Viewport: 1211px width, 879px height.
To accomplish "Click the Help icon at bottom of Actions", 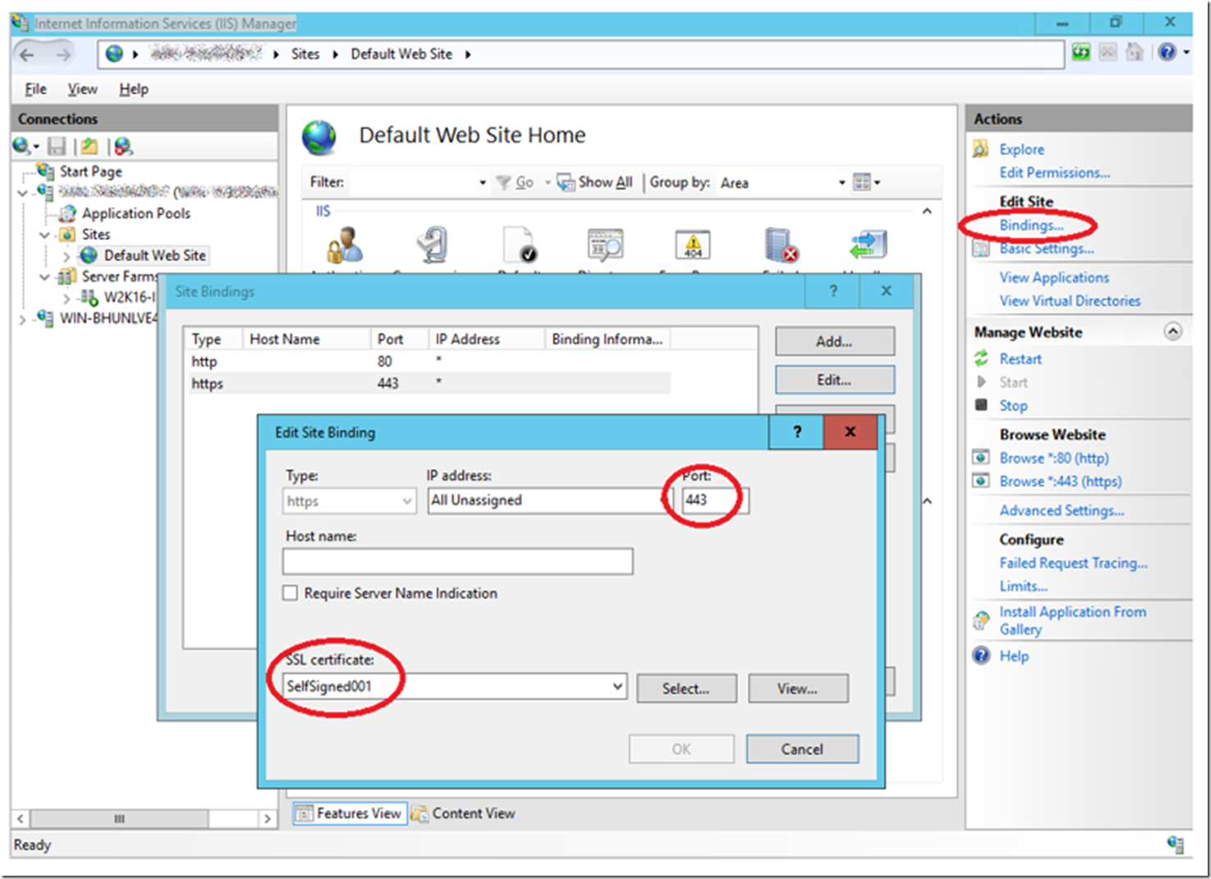I will 981,656.
